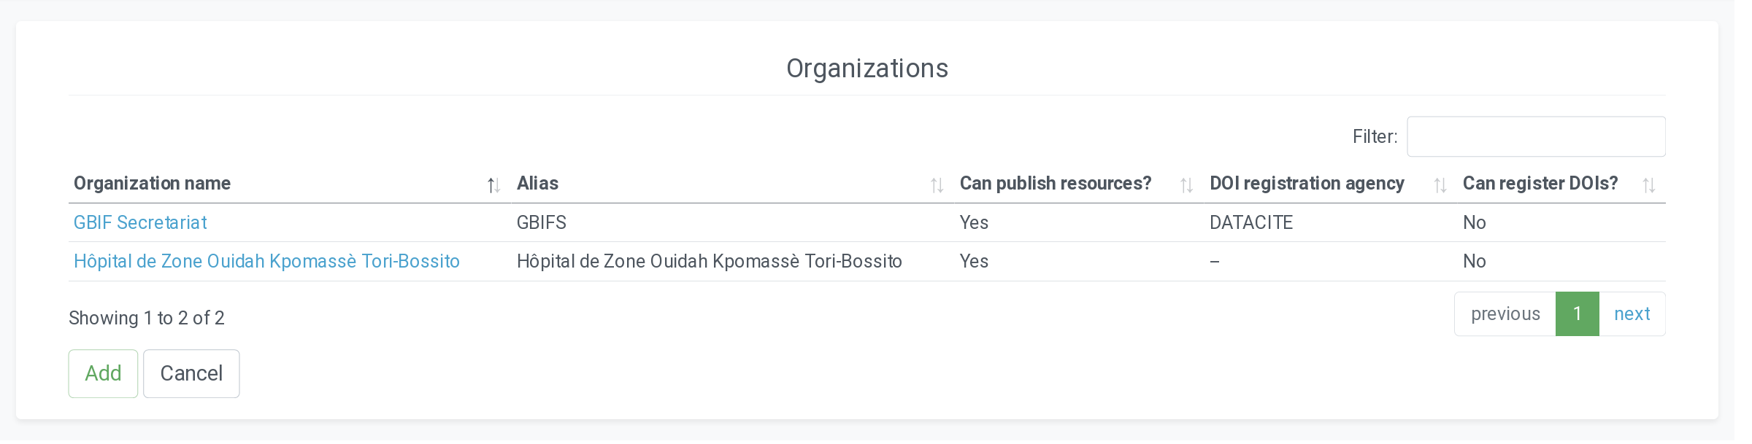Go to previous page of results
This screenshot has height=444, width=1752.
(x=1505, y=314)
